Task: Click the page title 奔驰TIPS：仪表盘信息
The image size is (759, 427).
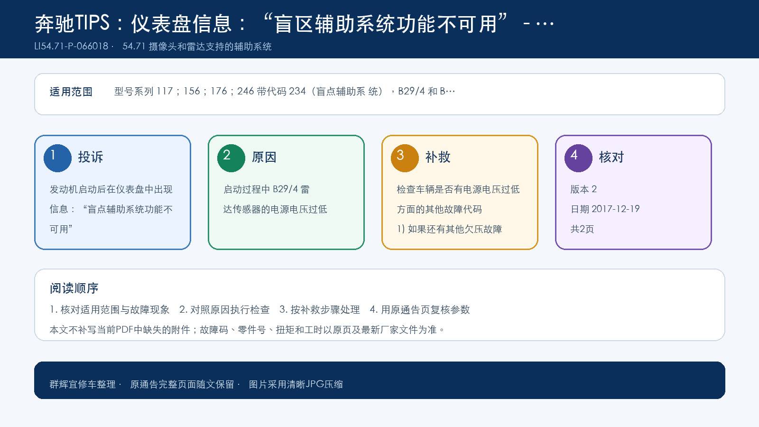Action: tap(133, 23)
